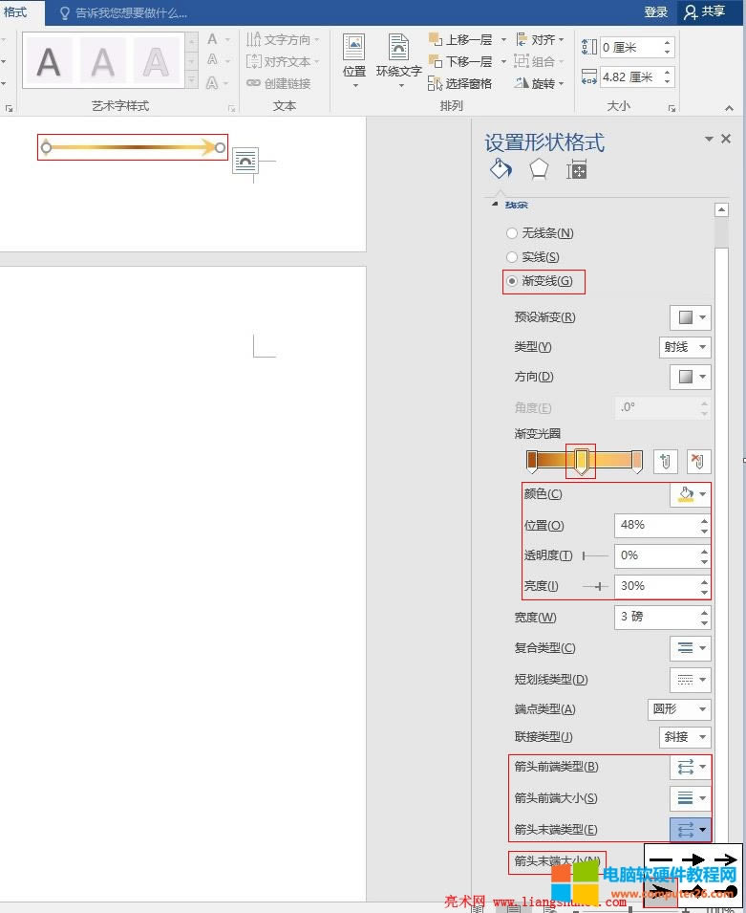
Task: Expand the Join type (联接类型) dropdown
Action: tap(685, 737)
